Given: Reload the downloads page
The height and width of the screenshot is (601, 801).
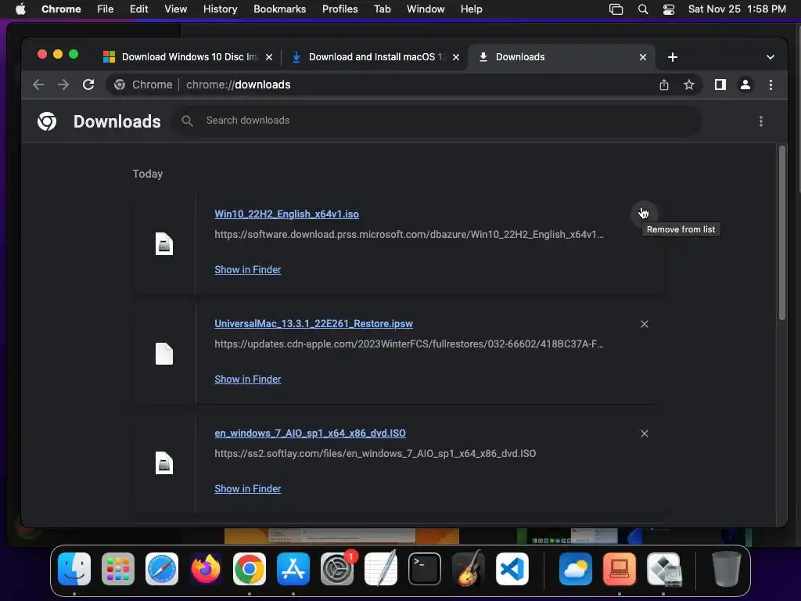Looking at the screenshot, I should pos(88,85).
